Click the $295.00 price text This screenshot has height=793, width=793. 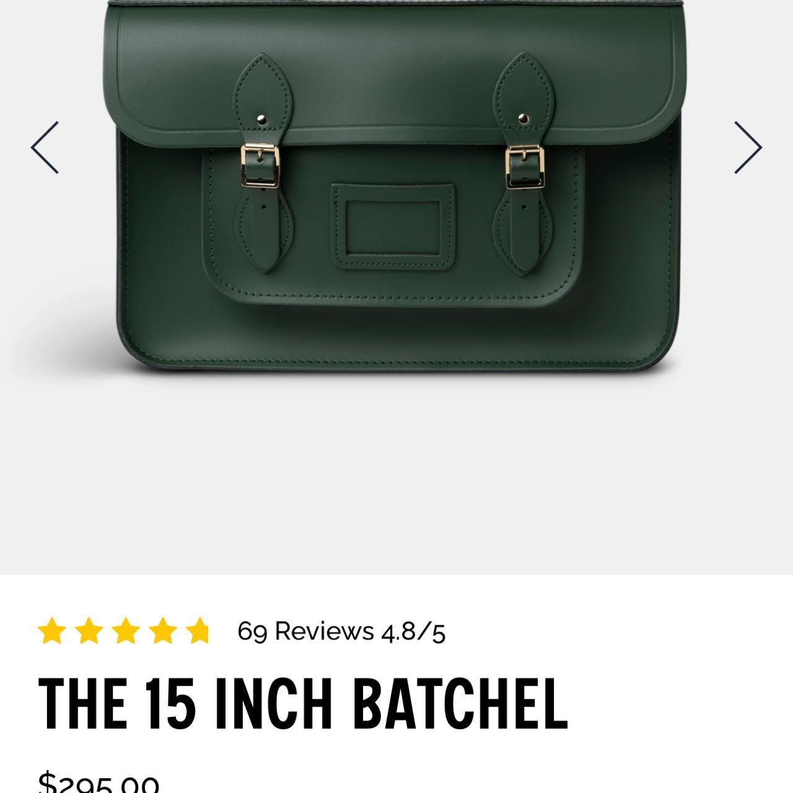[x=99, y=782]
